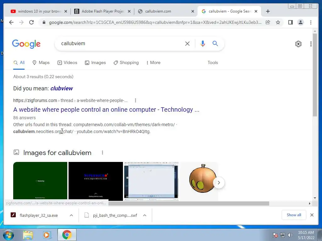The width and height of the screenshot is (322, 241).
Task: Reload the Google search page
Action: click(31, 22)
